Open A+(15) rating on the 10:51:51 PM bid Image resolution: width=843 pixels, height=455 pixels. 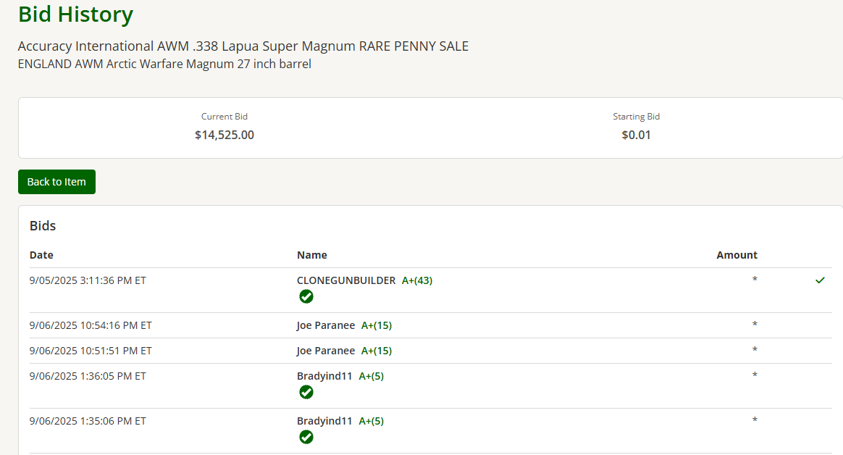pyautogui.click(x=377, y=351)
